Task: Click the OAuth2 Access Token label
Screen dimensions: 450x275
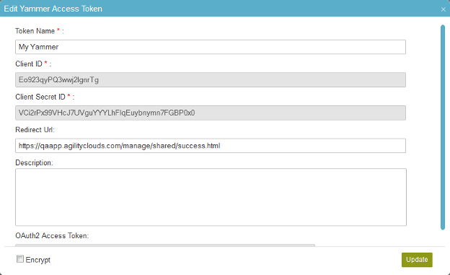Action: pos(52,235)
